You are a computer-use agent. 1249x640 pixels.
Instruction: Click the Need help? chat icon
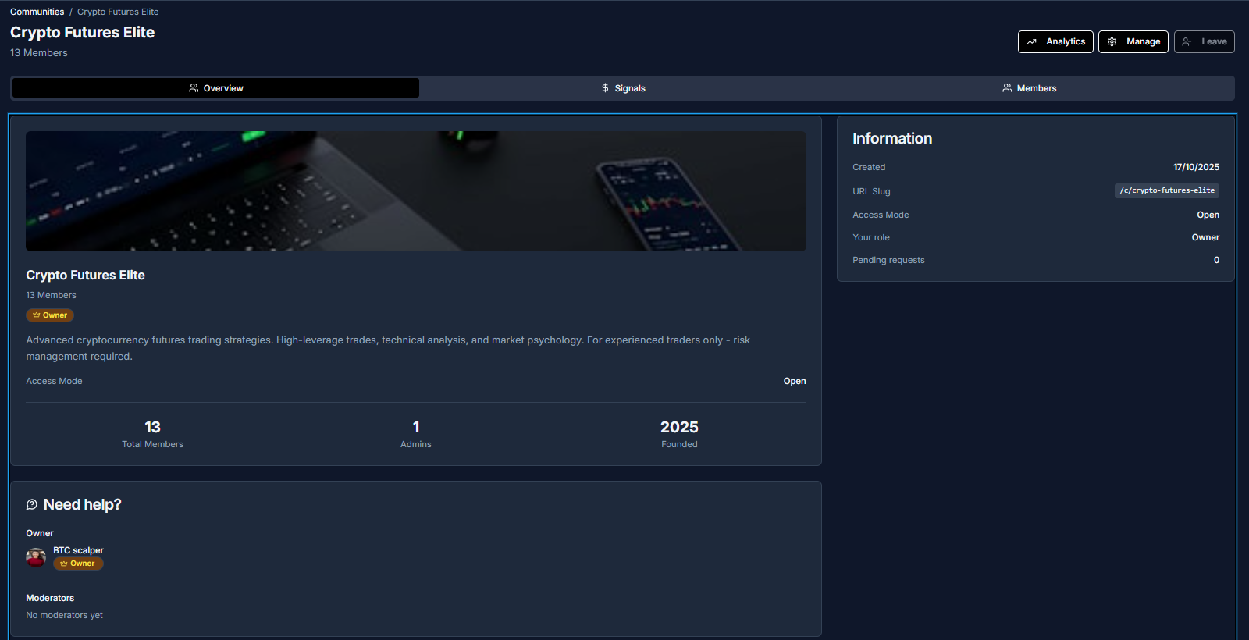[x=32, y=505]
